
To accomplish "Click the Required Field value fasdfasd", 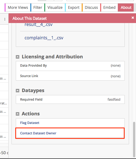I will pos(114,100).
